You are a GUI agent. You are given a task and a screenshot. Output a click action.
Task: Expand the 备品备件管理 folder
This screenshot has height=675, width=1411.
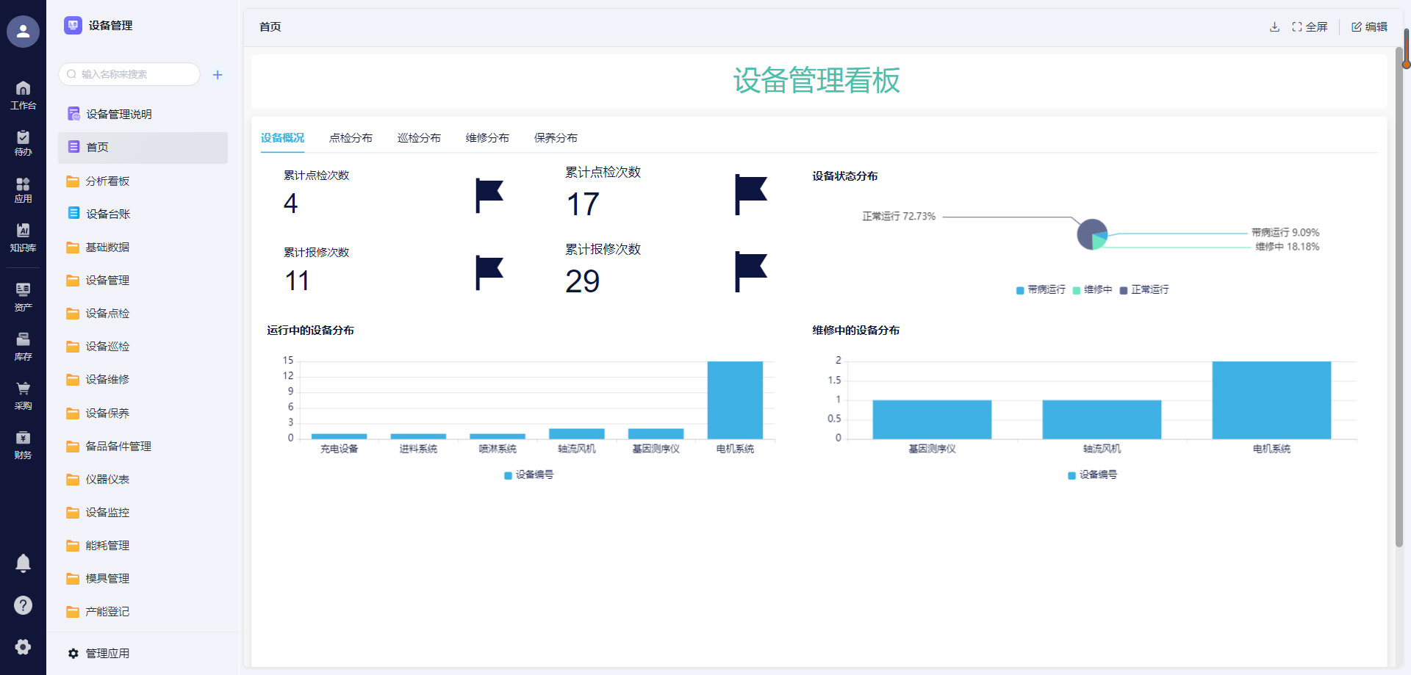coord(118,447)
